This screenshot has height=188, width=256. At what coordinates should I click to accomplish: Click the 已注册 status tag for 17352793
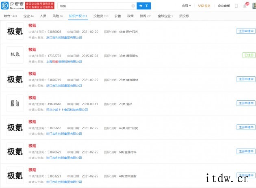[x=249, y=55]
